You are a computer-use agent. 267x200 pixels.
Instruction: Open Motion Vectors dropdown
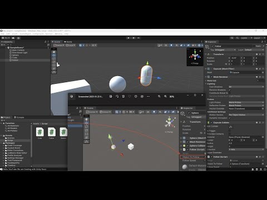[x=246, y=115]
